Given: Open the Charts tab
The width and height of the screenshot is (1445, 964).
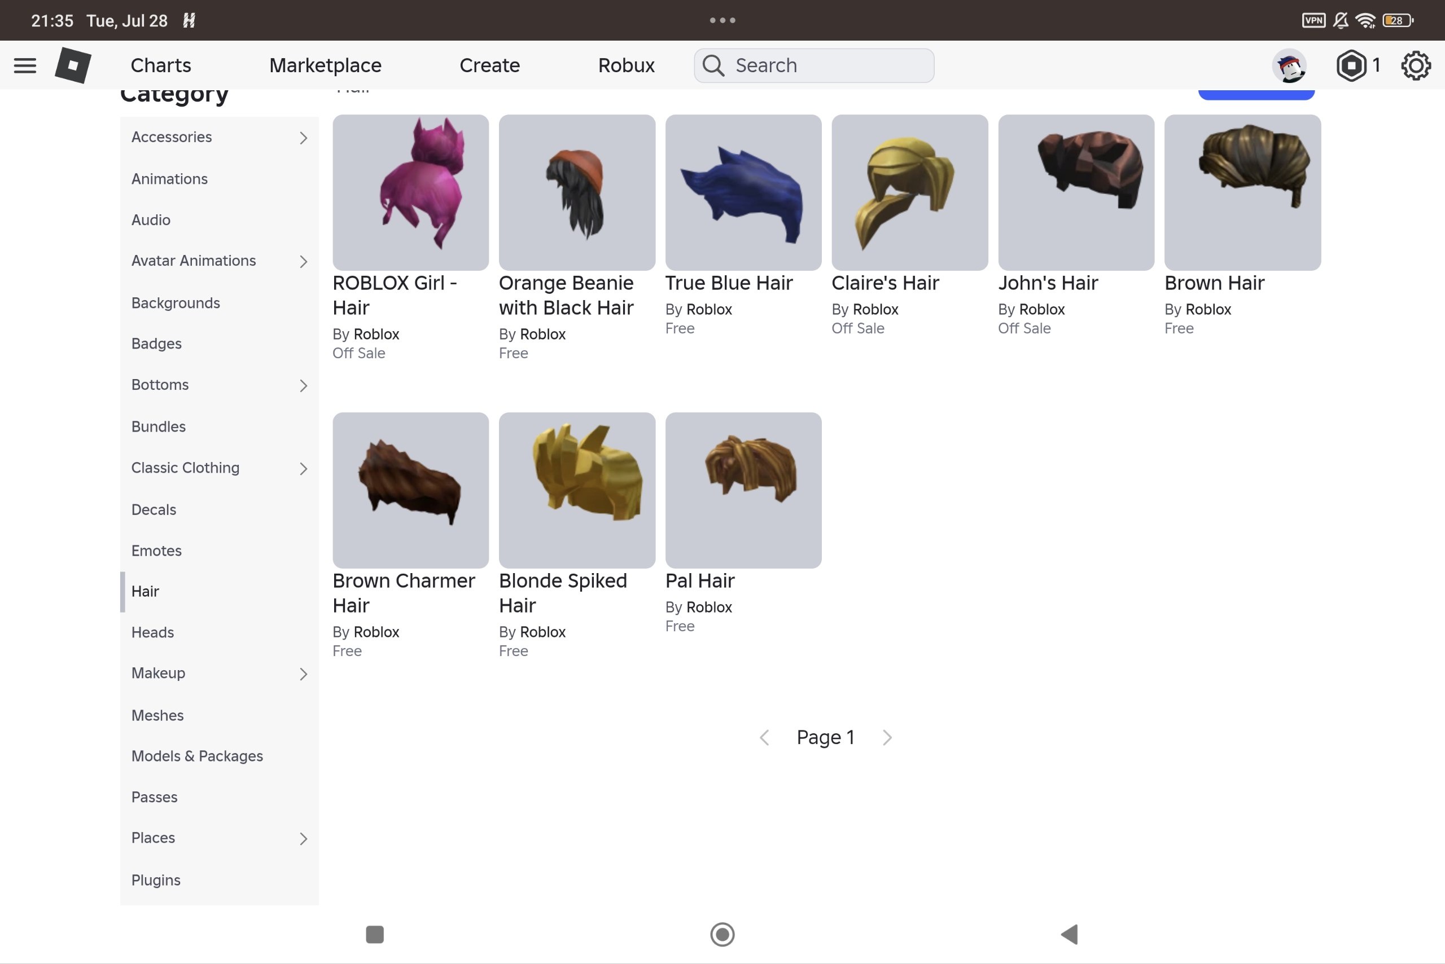Looking at the screenshot, I should tap(160, 65).
